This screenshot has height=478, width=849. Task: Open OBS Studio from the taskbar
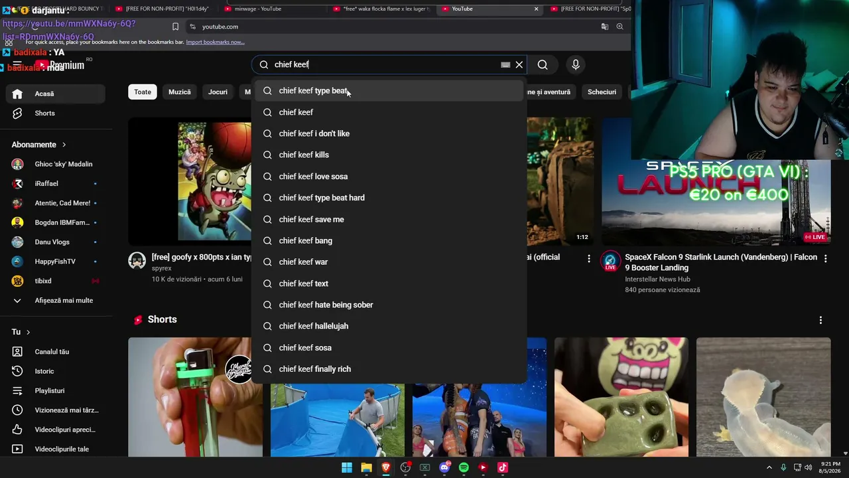coord(405,467)
